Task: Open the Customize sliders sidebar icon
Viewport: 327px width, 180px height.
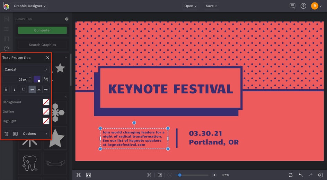Action: point(6,29)
